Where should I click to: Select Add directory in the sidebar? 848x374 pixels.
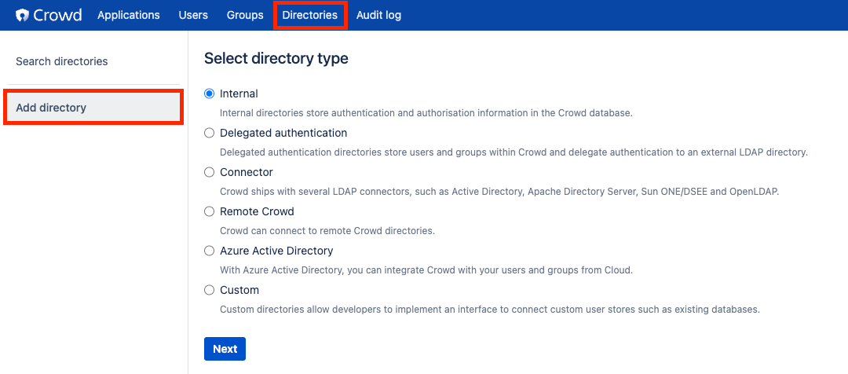pyautogui.click(x=93, y=107)
